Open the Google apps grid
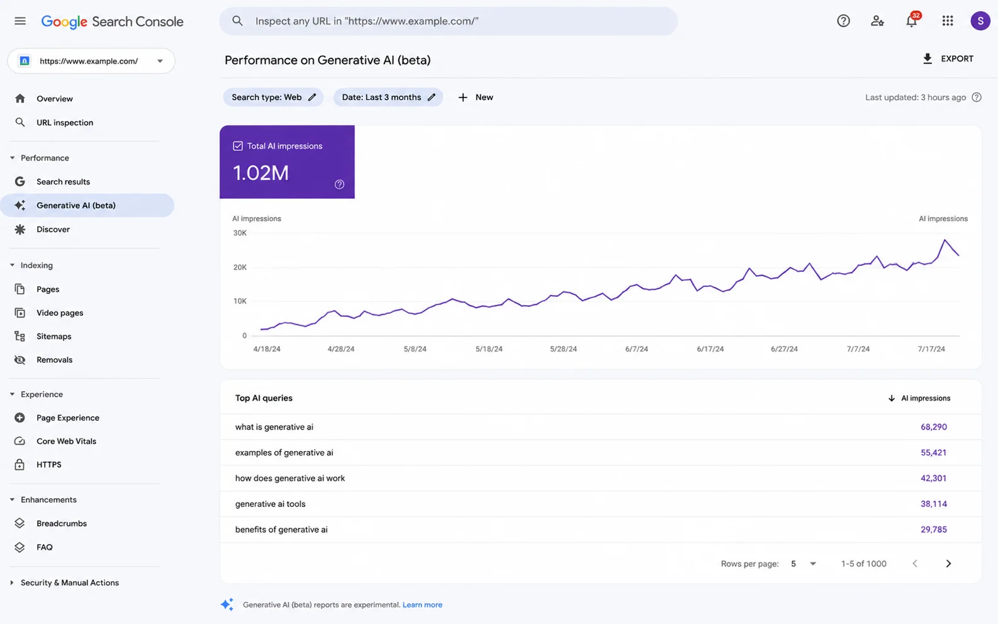The image size is (998, 624). pyautogui.click(x=947, y=21)
